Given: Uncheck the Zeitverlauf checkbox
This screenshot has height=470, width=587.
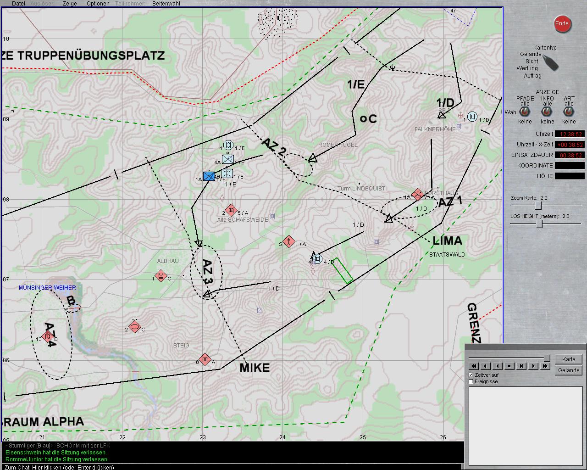Looking at the screenshot, I should point(471,375).
